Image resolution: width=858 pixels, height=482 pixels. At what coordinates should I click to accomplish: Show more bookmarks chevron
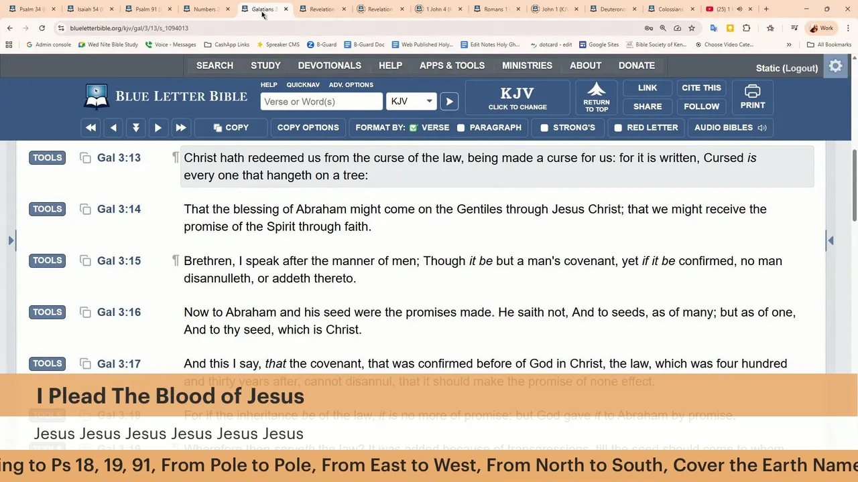click(x=789, y=45)
